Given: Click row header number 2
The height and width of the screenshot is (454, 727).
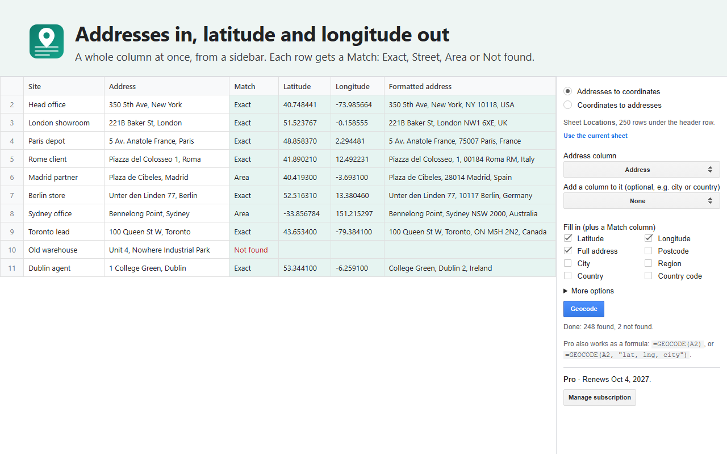Looking at the screenshot, I should coord(12,104).
